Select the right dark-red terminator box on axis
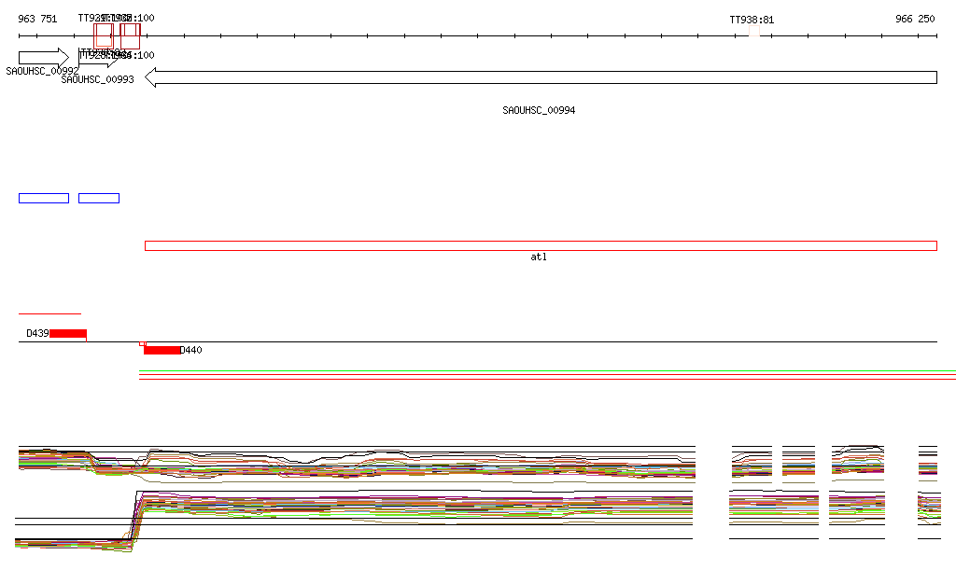Screen dimensions: 956x570 [130, 36]
